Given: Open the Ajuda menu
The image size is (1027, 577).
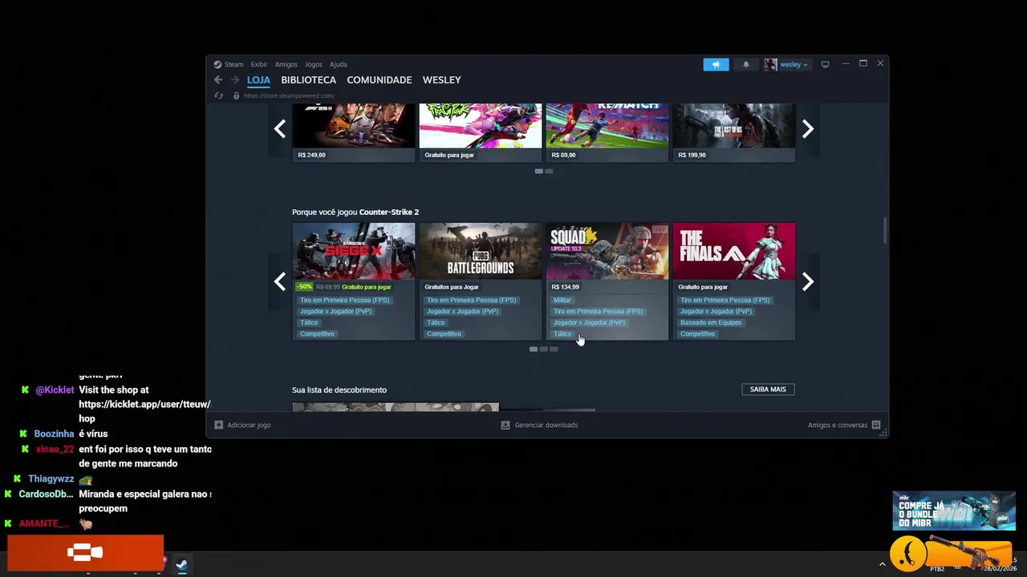Looking at the screenshot, I should point(339,64).
